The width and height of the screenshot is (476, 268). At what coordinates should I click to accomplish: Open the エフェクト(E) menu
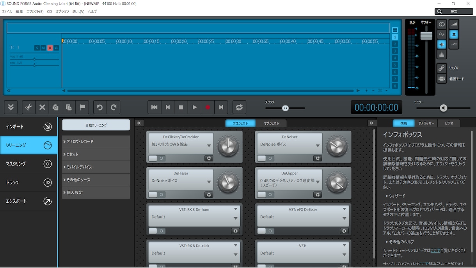[35, 12]
